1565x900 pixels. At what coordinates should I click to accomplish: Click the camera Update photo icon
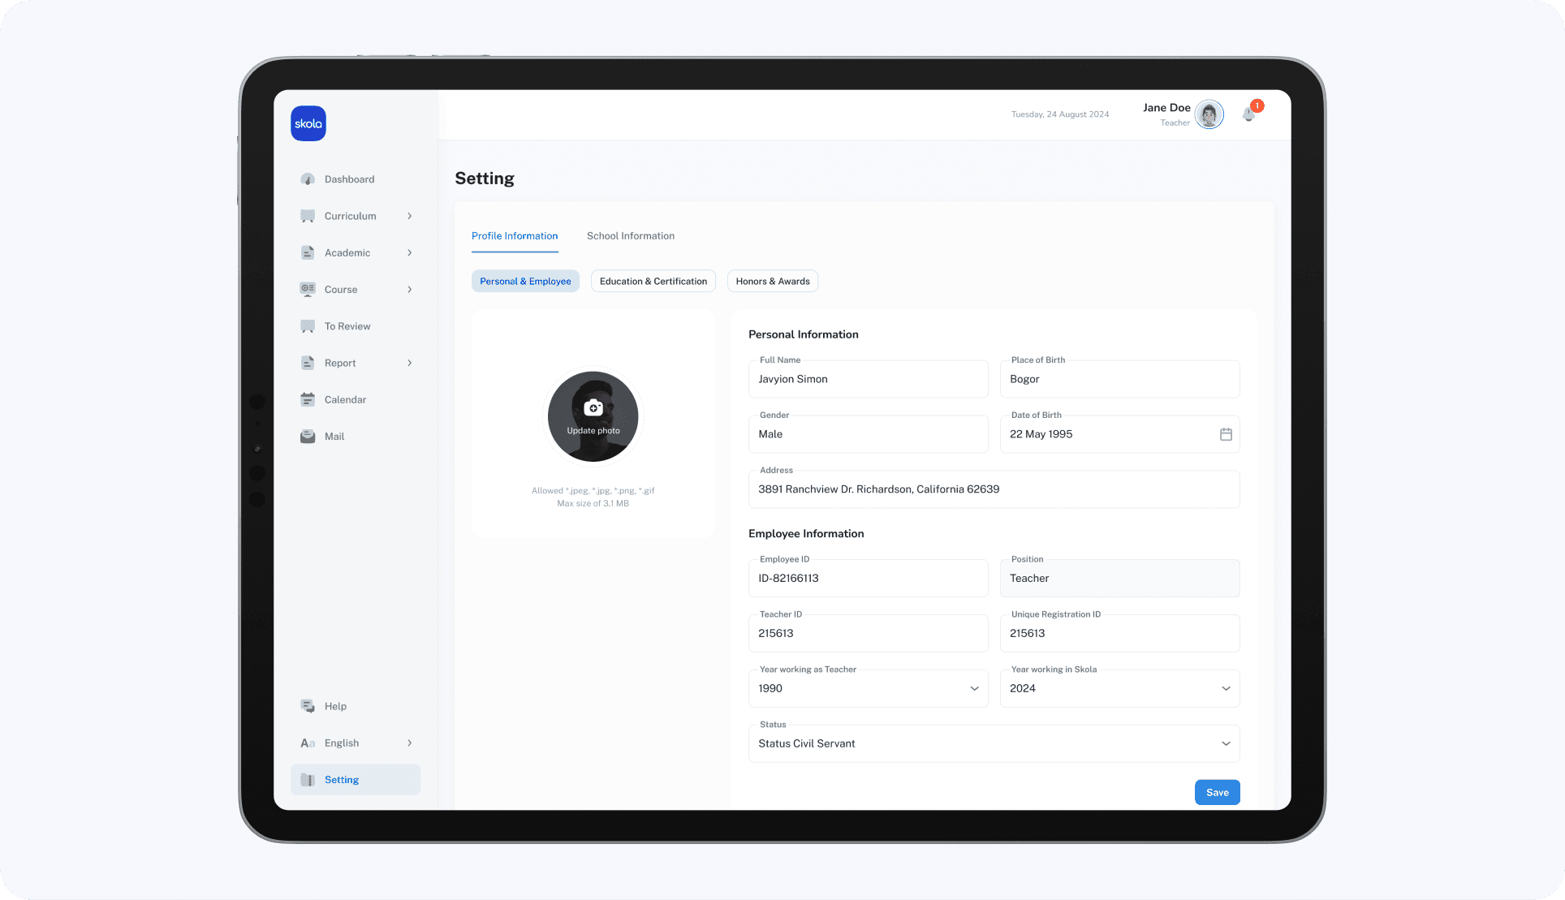(593, 408)
